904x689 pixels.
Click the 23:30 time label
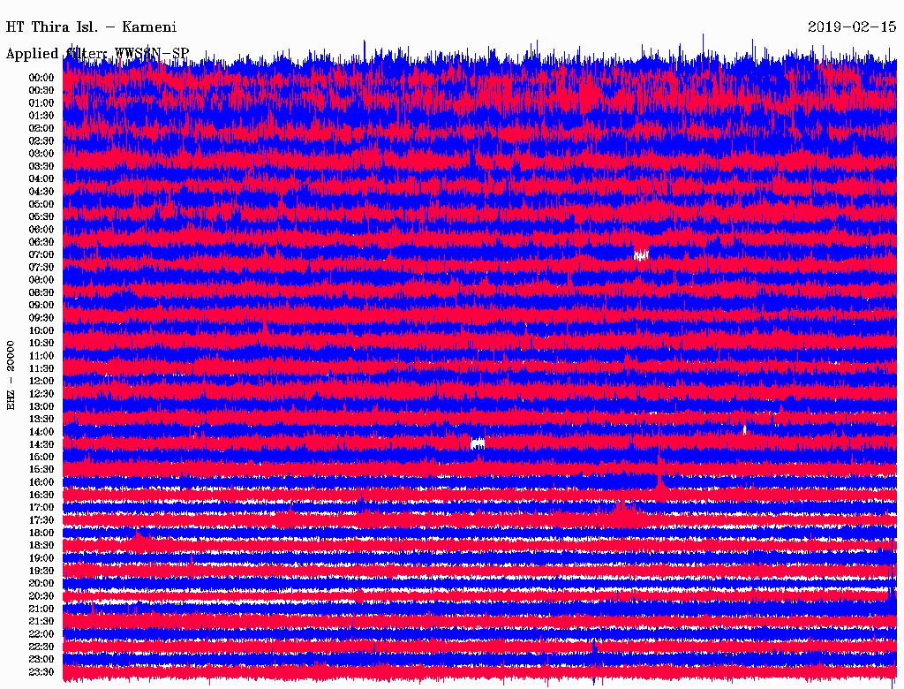(41, 671)
